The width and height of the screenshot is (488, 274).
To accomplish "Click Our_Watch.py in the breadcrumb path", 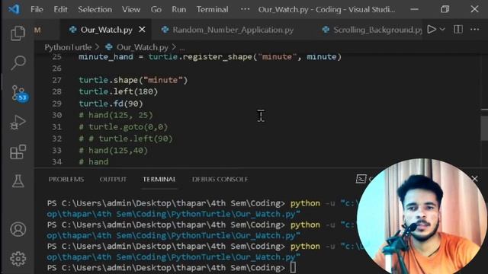I will (142, 47).
